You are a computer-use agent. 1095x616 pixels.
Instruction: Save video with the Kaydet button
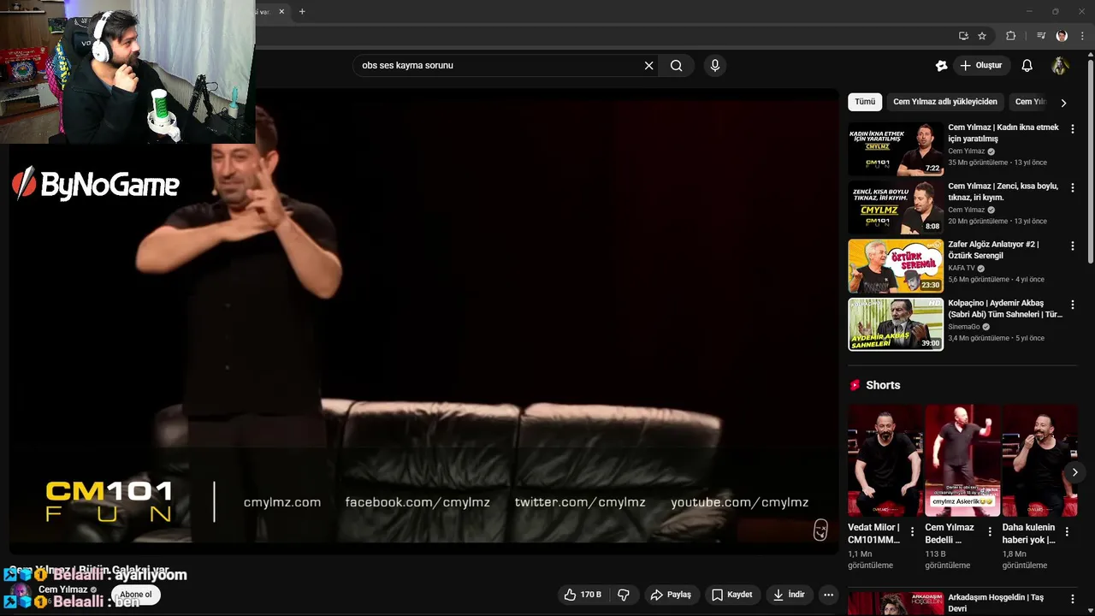(732, 595)
